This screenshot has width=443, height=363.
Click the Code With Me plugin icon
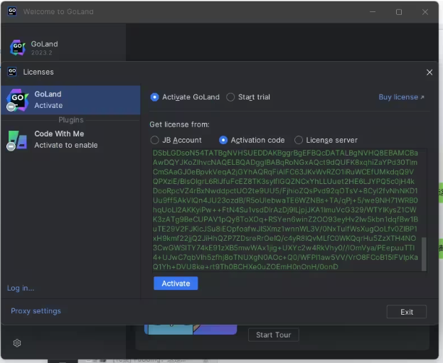click(16, 139)
